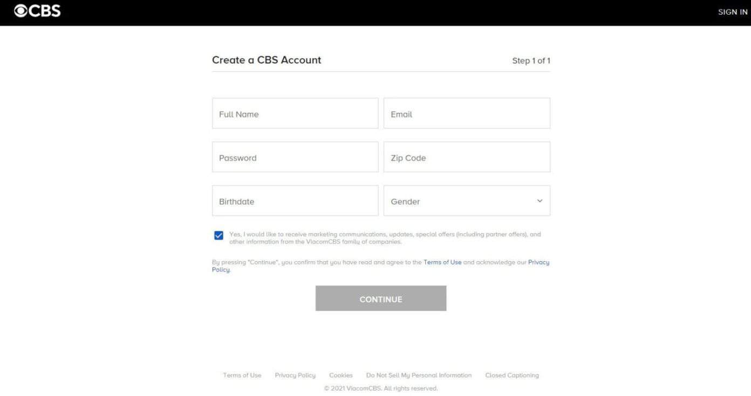Screen dimensions: 751x396
Task: Select the Gender combo box
Action: 467,200
